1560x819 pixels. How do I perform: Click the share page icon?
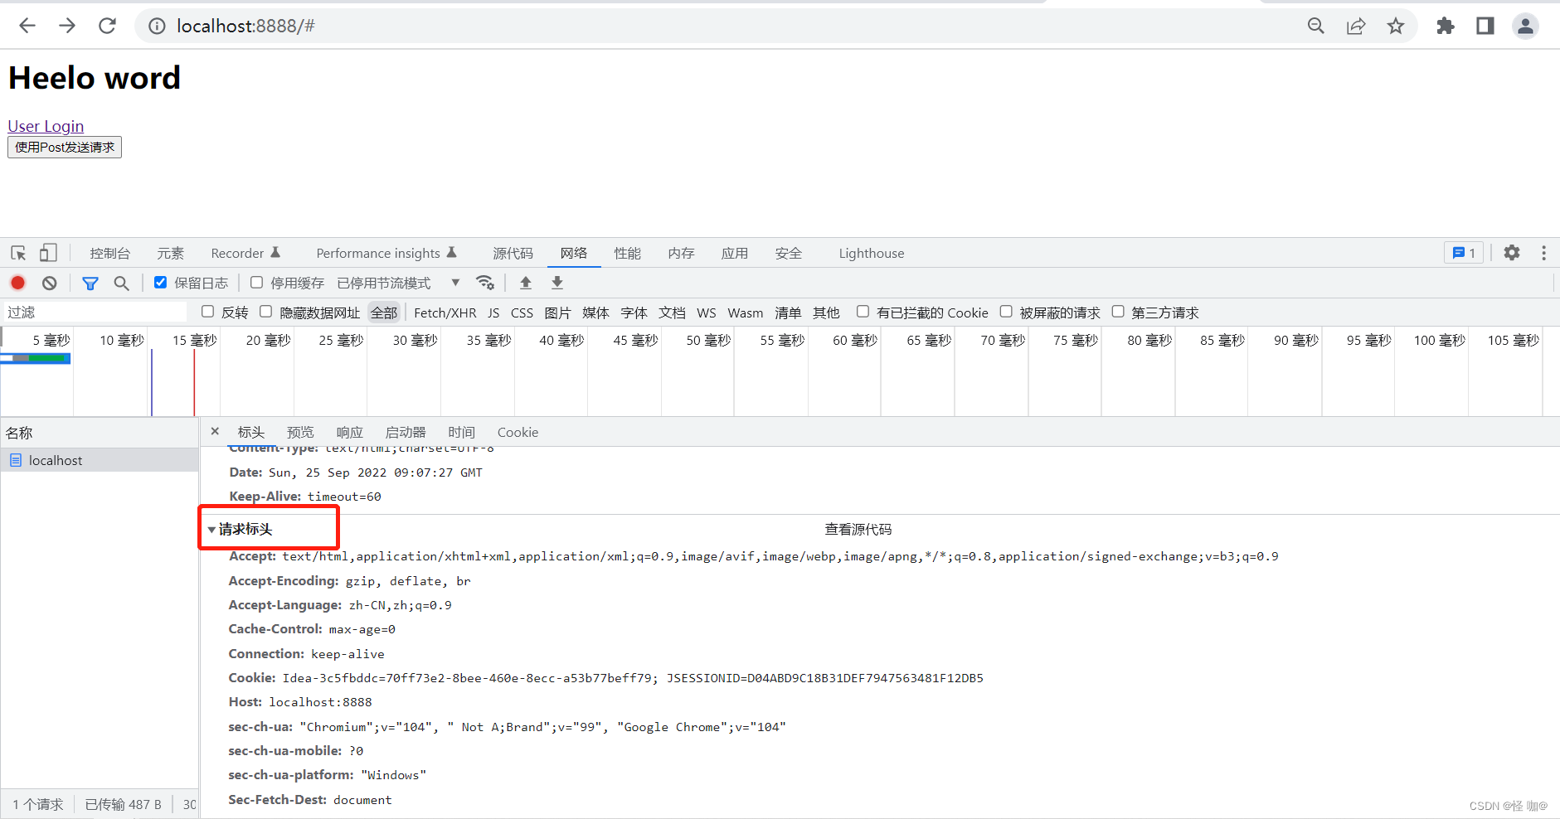pyautogui.click(x=1356, y=26)
